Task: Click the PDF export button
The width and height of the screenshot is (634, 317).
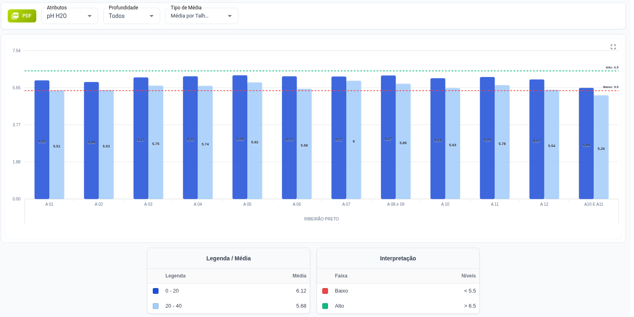Action: pos(22,16)
